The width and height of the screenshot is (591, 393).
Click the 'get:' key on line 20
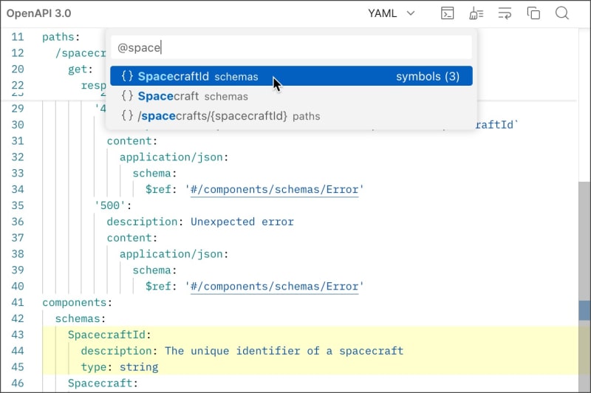81,69
